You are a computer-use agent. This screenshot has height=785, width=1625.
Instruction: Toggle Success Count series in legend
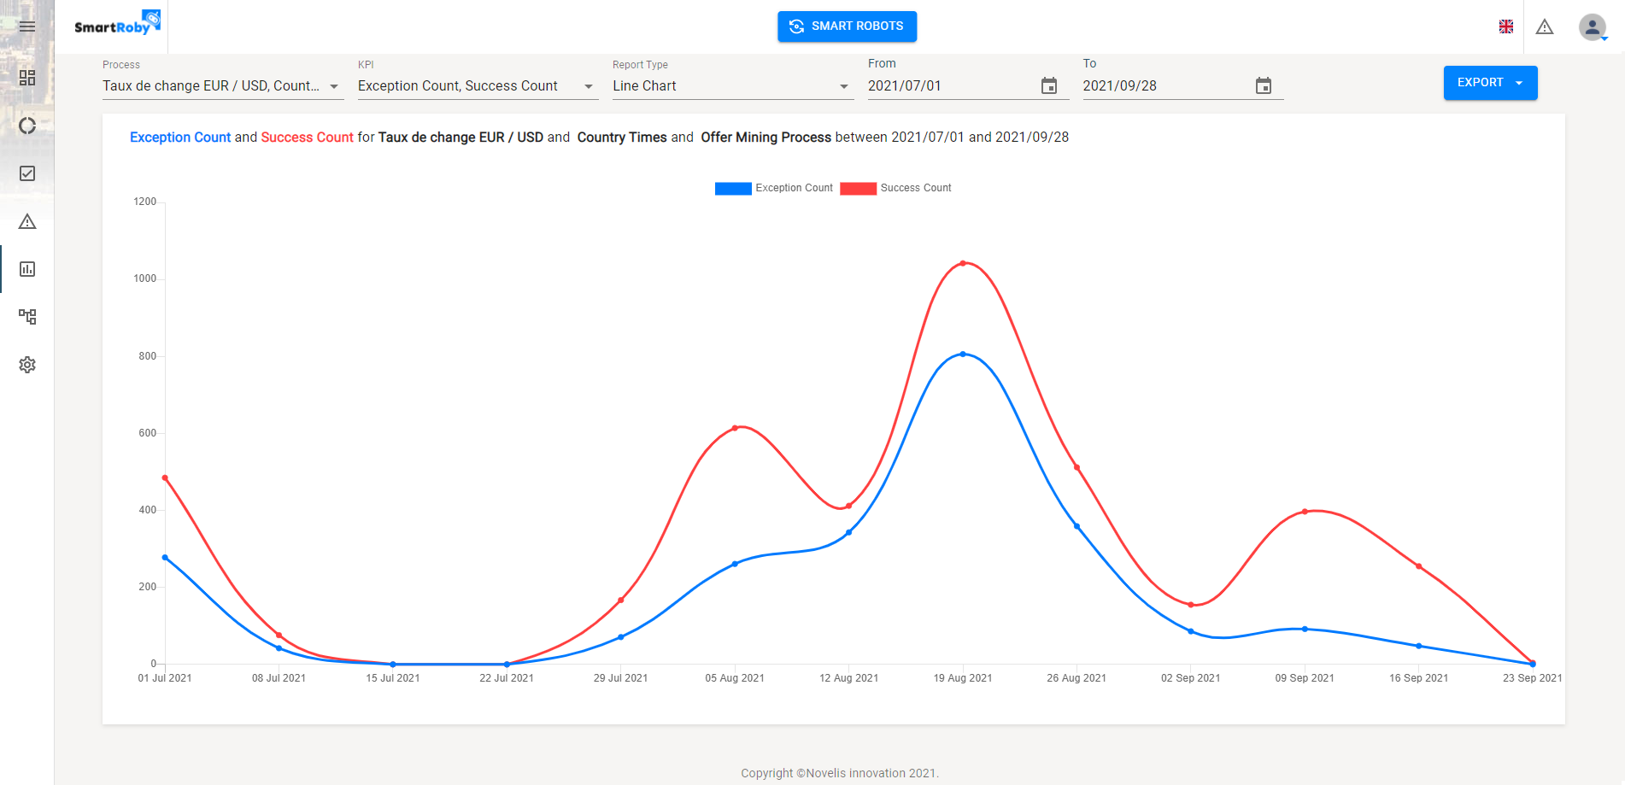coord(895,188)
